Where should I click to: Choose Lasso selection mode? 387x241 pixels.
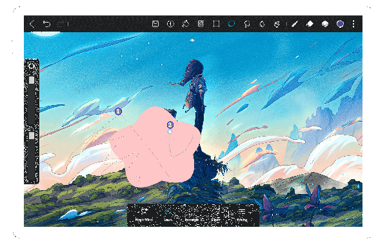click(x=168, y=215)
